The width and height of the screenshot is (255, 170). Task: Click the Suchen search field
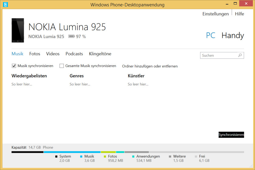(x=222, y=55)
